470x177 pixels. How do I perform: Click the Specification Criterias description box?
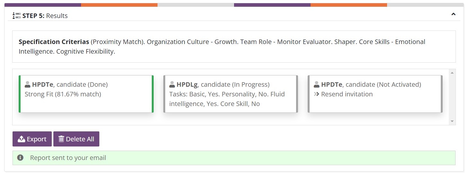tap(234, 47)
